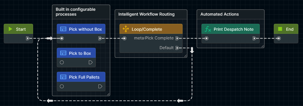Viewport: 303px width, 106px height.
Task: Click Pick to Box output port
Action: (91, 62)
